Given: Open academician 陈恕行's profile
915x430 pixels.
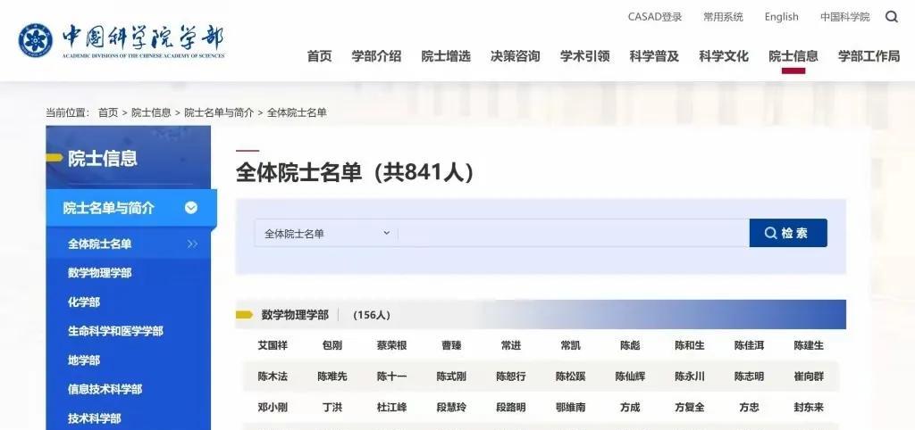Looking at the screenshot, I should [510, 376].
